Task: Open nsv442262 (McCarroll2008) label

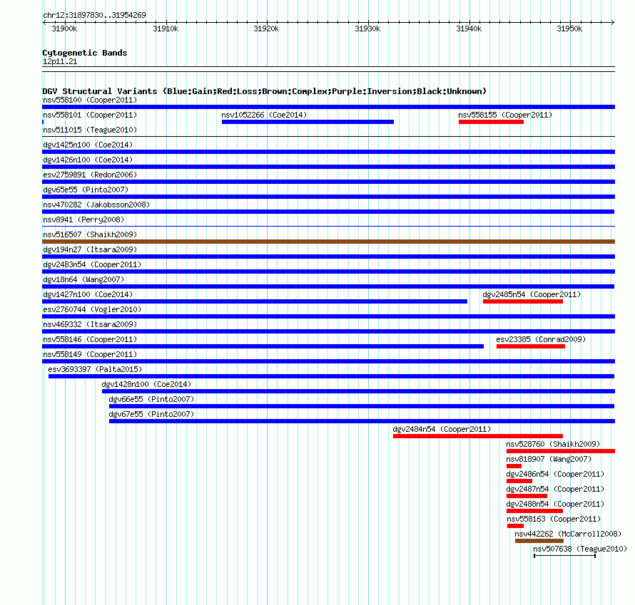Action: point(568,534)
